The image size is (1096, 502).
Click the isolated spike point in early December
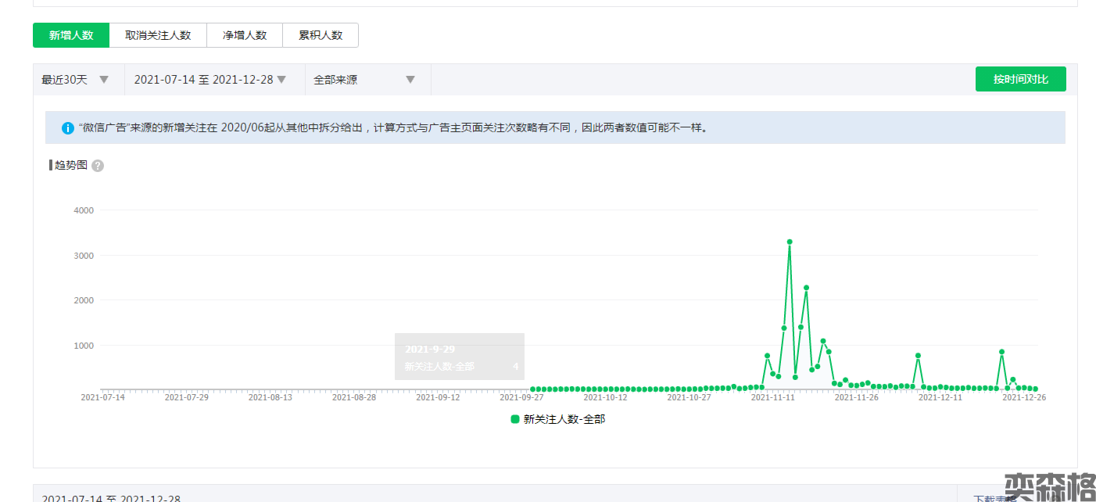(918, 355)
